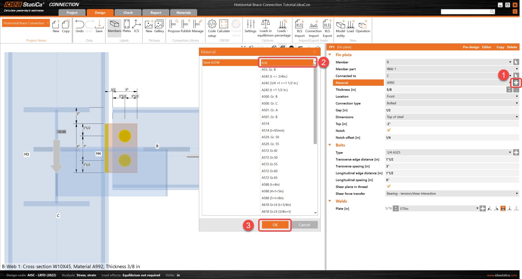
Task: Open the Connection type dropdown
Action: tap(451, 103)
